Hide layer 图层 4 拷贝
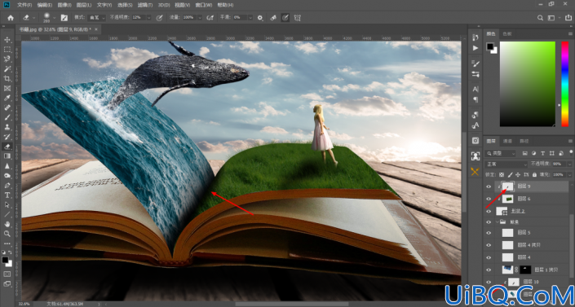 [489, 245]
